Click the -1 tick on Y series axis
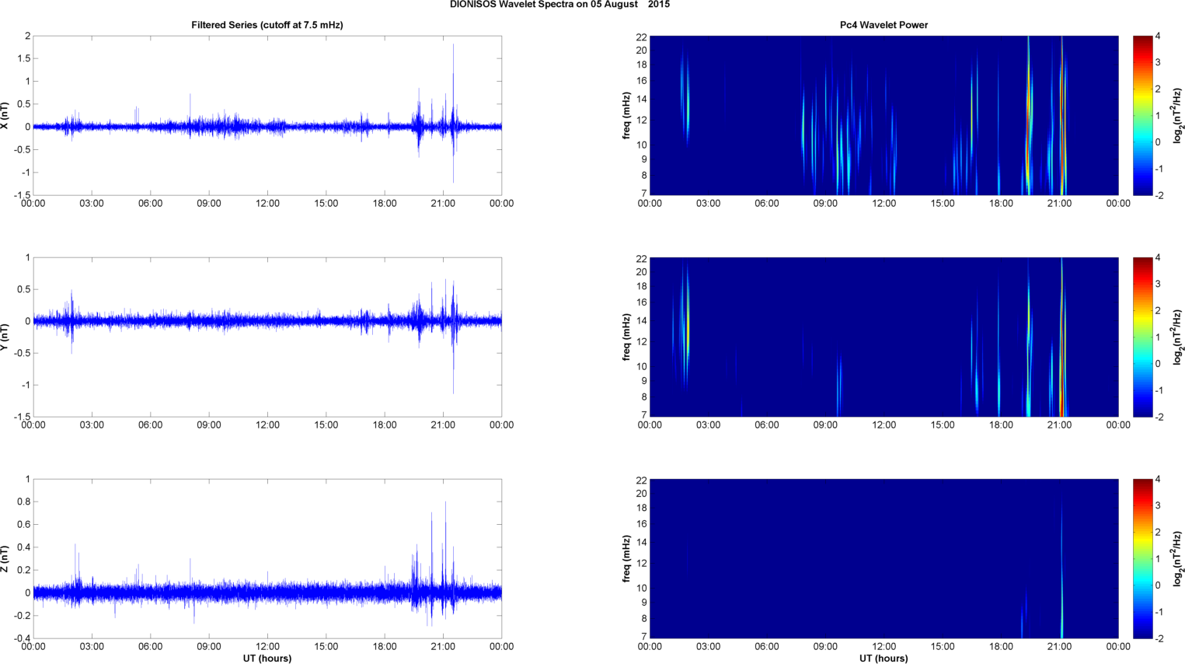The width and height of the screenshot is (1185, 664). (x=25, y=386)
